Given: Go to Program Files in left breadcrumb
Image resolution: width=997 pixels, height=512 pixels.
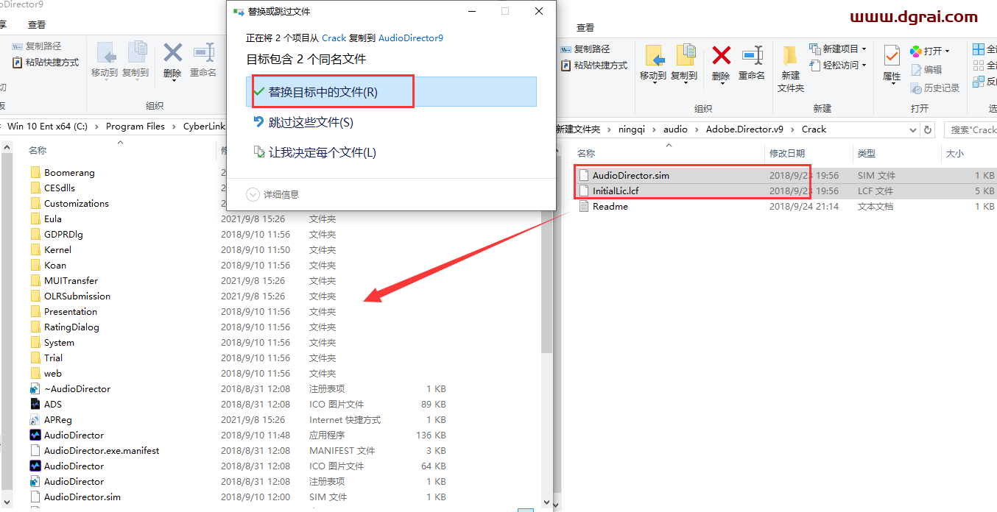Looking at the screenshot, I should pyautogui.click(x=135, y=126).
